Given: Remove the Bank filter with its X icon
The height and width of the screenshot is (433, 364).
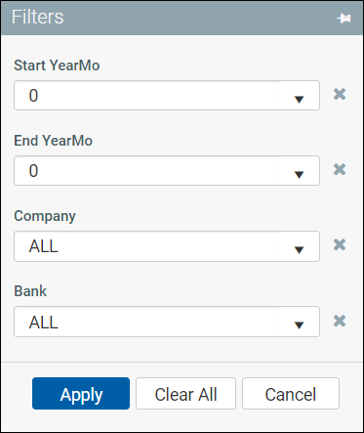Looking at the screenshot, I should pyautogui.click(x=340, y=321).
